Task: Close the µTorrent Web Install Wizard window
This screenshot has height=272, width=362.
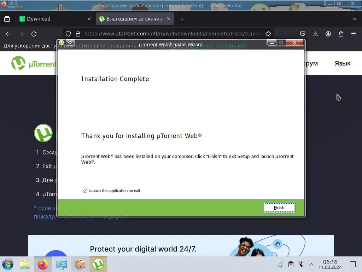Action: pyautogui.click(x=294, y=42)
